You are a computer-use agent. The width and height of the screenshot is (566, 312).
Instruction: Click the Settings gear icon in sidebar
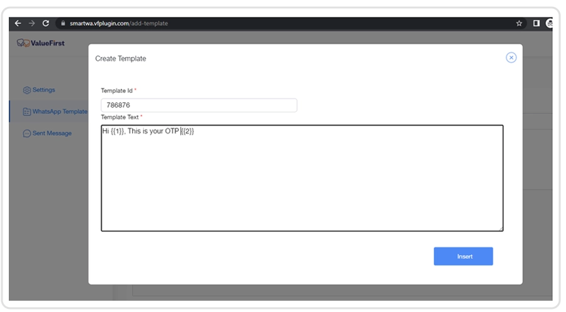tap(27, 90)
